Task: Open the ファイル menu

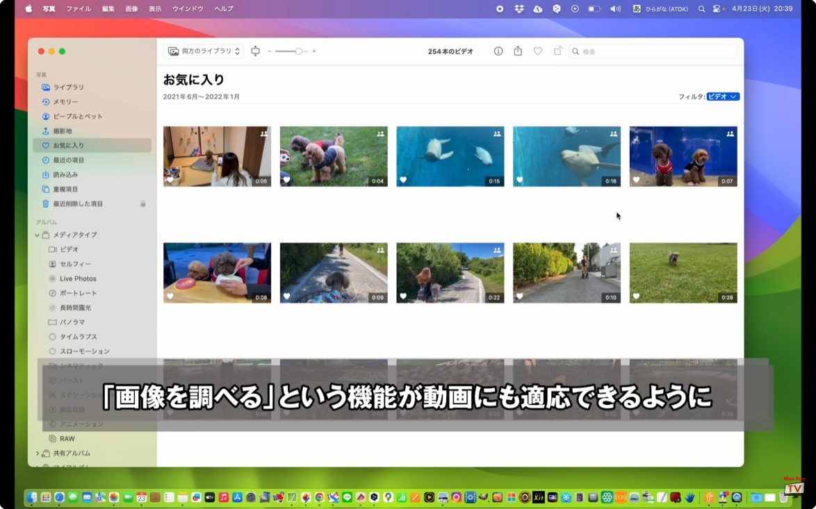Action: tap(79, 9)
